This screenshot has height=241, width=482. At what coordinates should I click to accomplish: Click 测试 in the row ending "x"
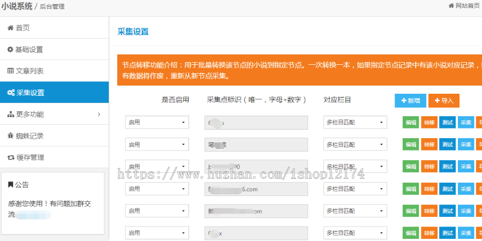coord(448,233)
